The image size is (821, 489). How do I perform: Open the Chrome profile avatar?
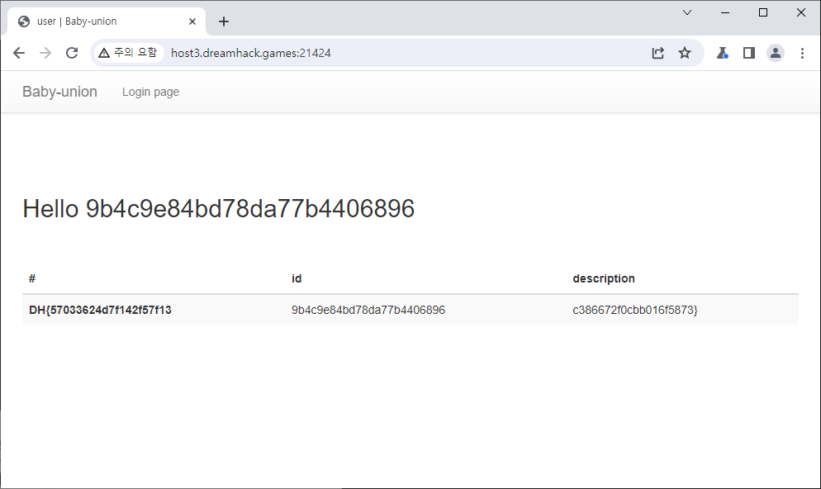(x=776, y=53)
